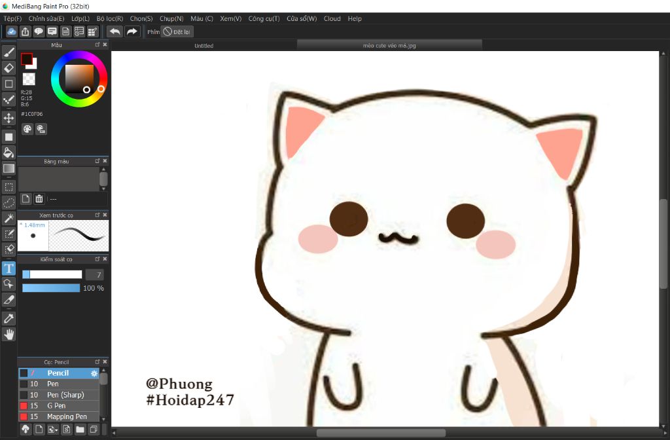Click the white background color swatch

tap(34, 65)
